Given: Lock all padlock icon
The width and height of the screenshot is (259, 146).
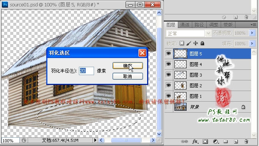Looking at the screenshot, I should [202, 43].
